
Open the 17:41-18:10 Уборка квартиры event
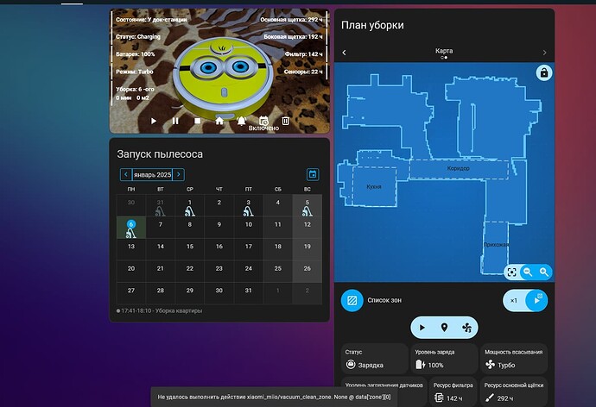pyautogui.click(x=160, y=310)
